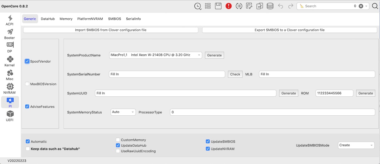Screen dimensions: 380x164
Task: Go to the Kernel section
Action: pyautogui.click(x=10, y=61)
